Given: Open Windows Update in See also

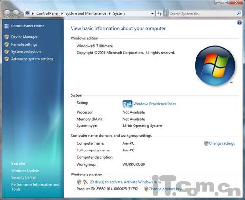Looking at the screenshot, I should (x=25, y=171).
